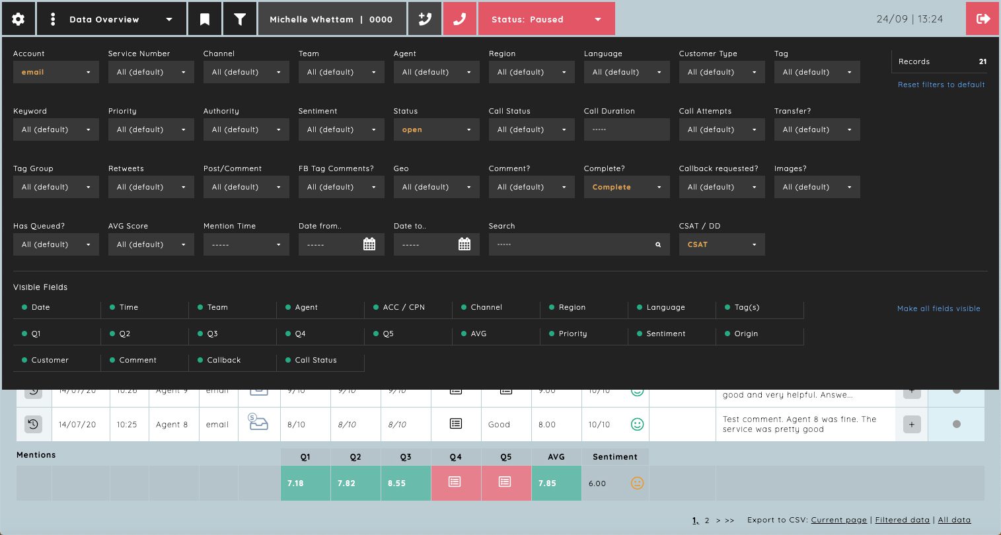Open the Account dropdown showing email

pyautogui.click(x=56, y=72)
